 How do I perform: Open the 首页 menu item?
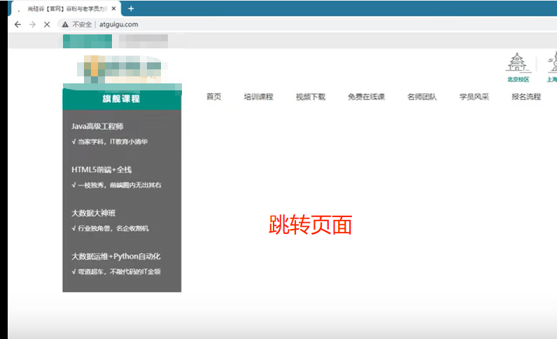[214, 97]
